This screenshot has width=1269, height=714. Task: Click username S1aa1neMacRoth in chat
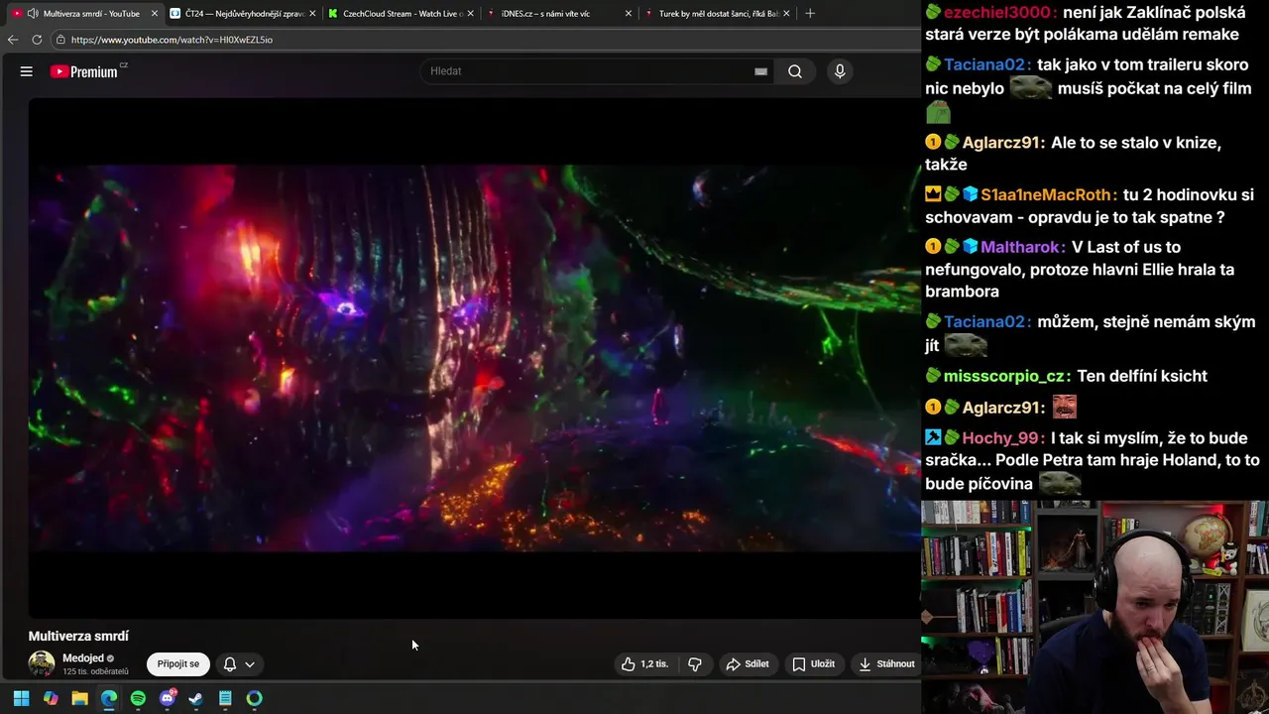(1046, 194)
